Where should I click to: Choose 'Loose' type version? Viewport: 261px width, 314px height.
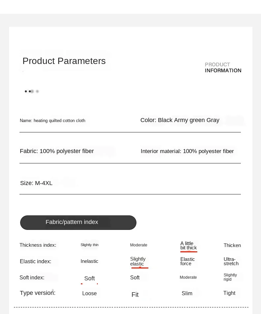click(x=90, y=293)
